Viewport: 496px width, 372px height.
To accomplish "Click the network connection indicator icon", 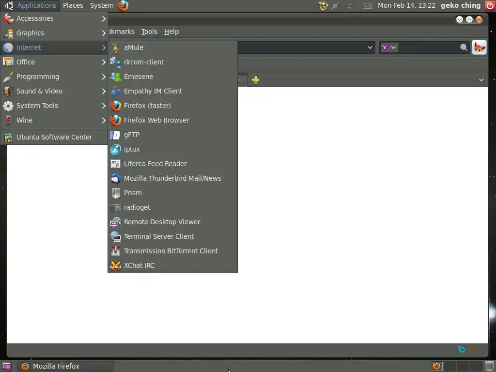I will pyautogui.click(x=335, y=6).
